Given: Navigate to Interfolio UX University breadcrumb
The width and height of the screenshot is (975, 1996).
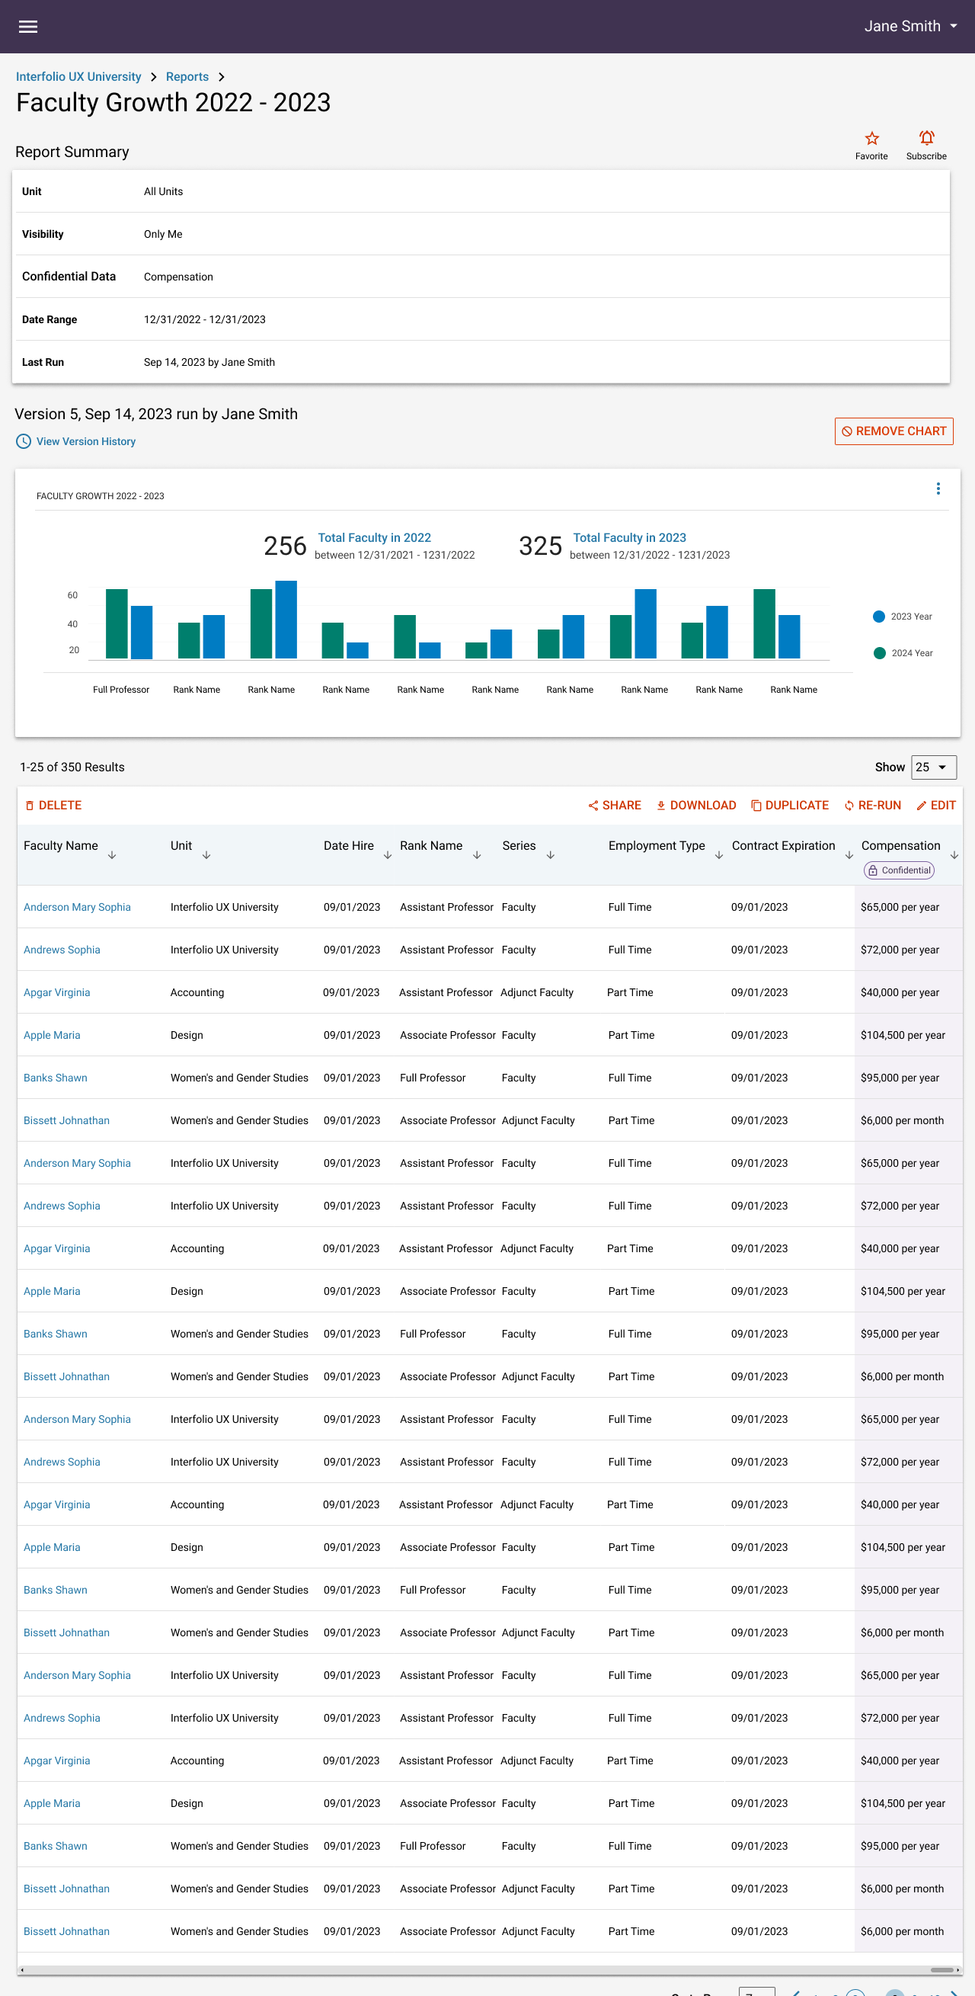Looking at the screenshot, I should (78, 77).
